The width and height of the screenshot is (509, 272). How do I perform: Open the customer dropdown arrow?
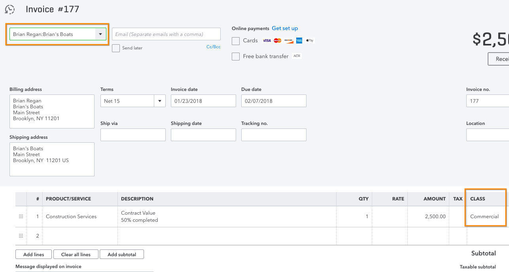click(x=100, y=34)
